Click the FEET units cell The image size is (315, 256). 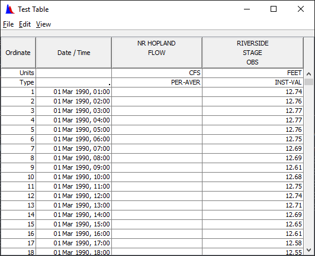pyautogui.click(x=253, y=73)
